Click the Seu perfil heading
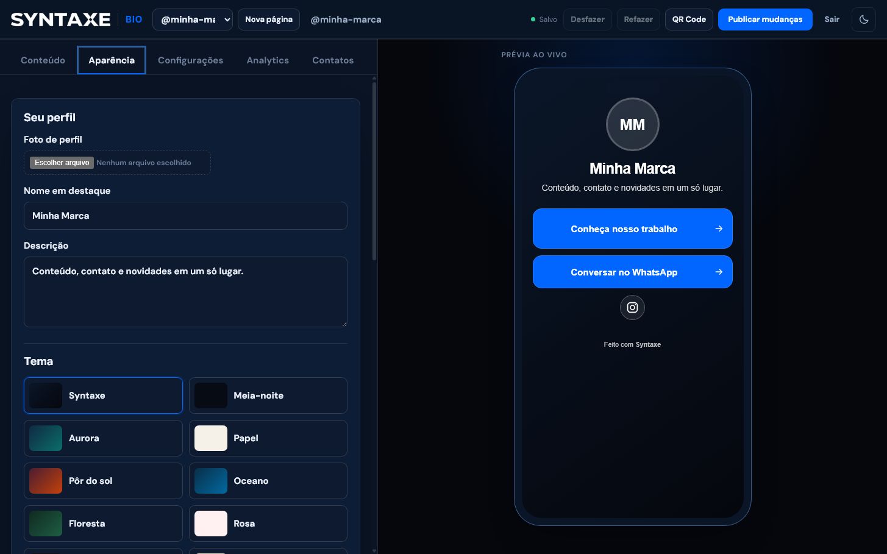The width and height of the screenshot is (887, 554). tap(50, 118)
